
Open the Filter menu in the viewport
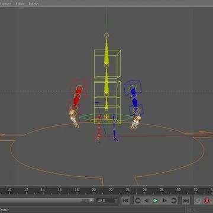pos(20,4)
